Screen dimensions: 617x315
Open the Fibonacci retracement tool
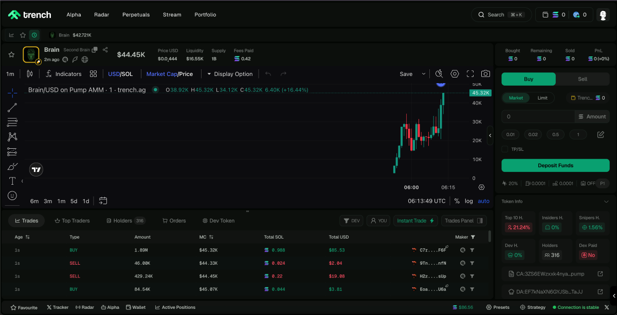point(12,122)
